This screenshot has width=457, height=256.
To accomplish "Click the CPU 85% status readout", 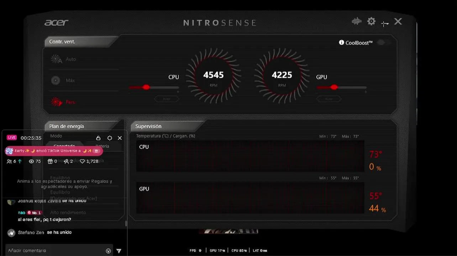I will point(239,251).
